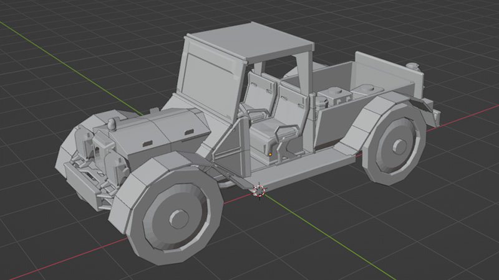Select the rear wheel of the vehicle

(395, 146)
